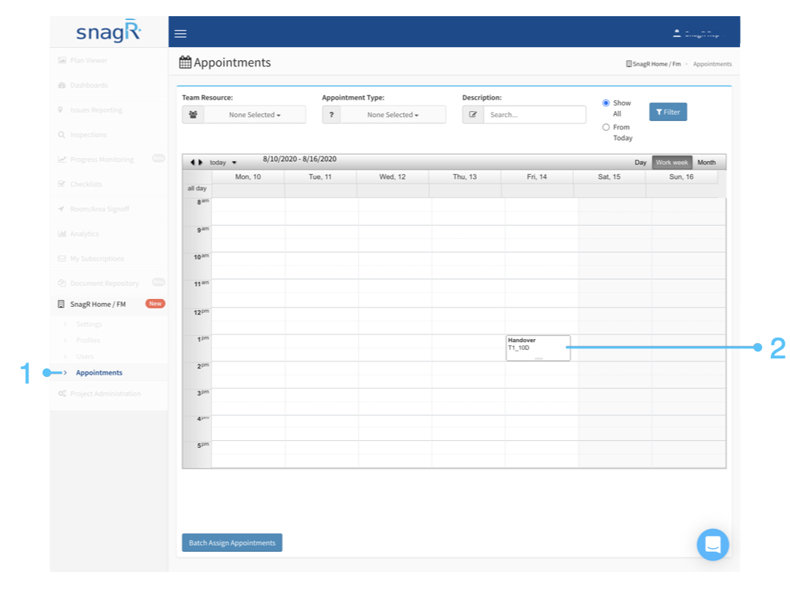Open Analytics in the sidebar
Screen dimensions: 790x592
84,234
